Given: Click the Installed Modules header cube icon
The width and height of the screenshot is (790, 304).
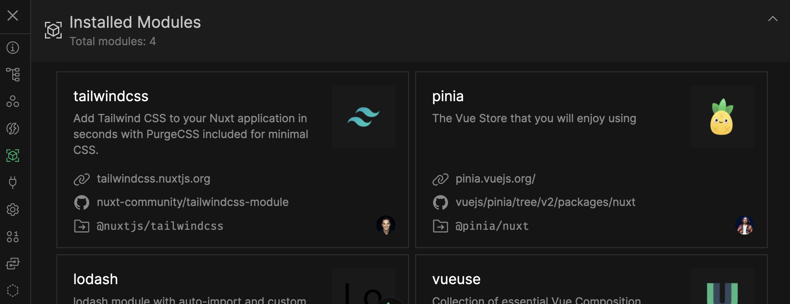Looking at the screenshot, I should point(53,30).
